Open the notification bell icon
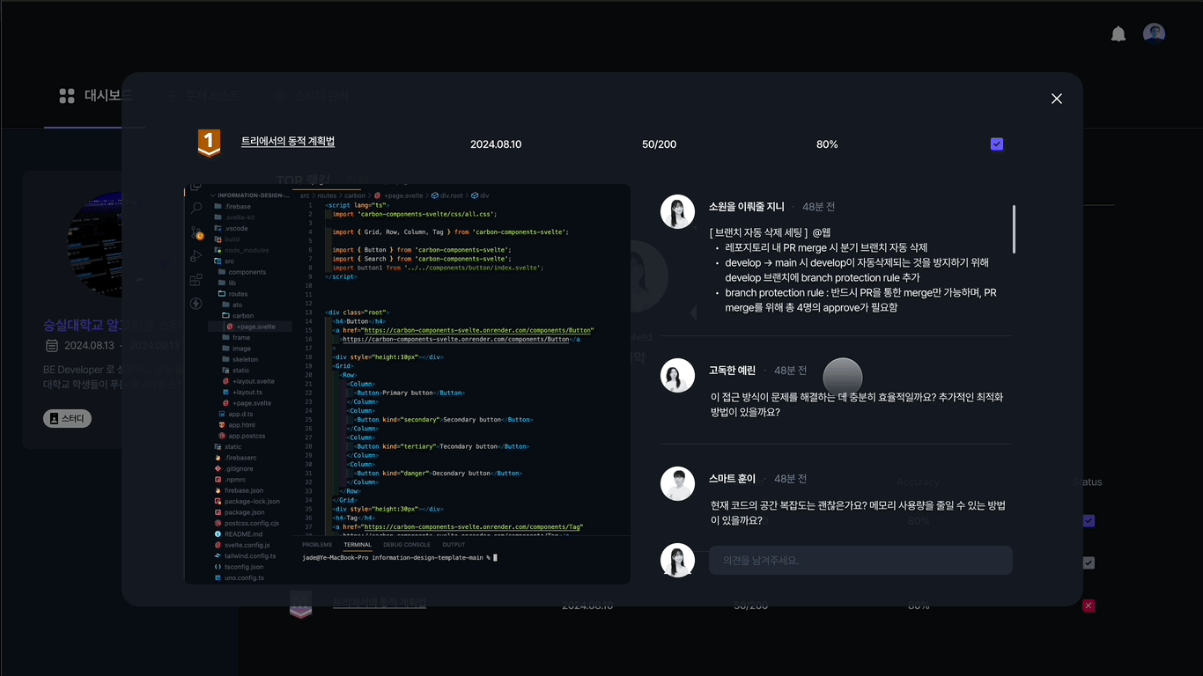The width and height of the screenshot is (1203, 676). 1118,33
